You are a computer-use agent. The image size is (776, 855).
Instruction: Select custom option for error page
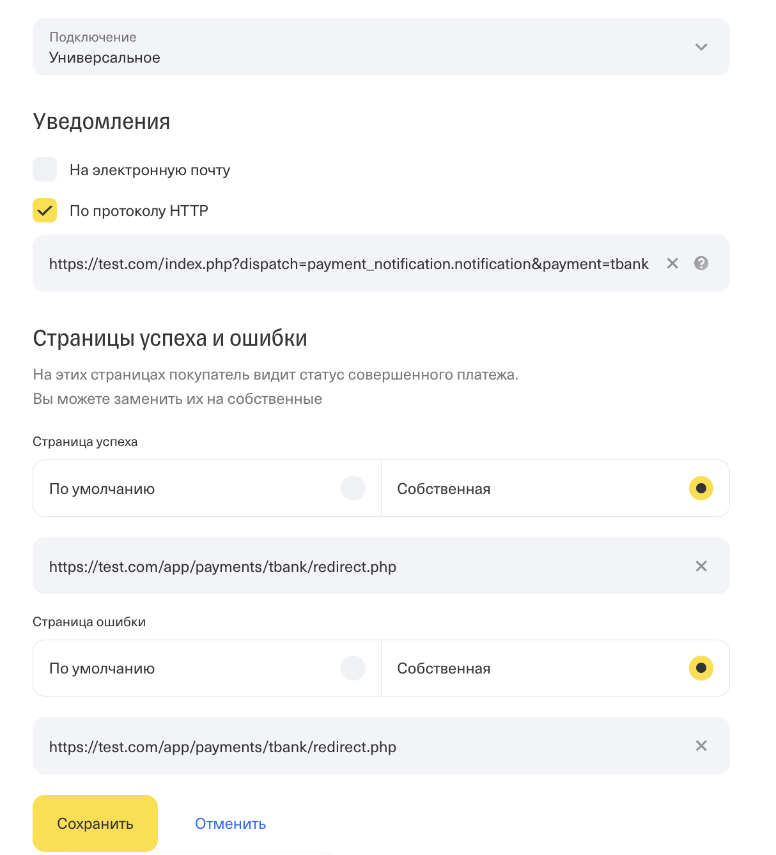[701, 668]
